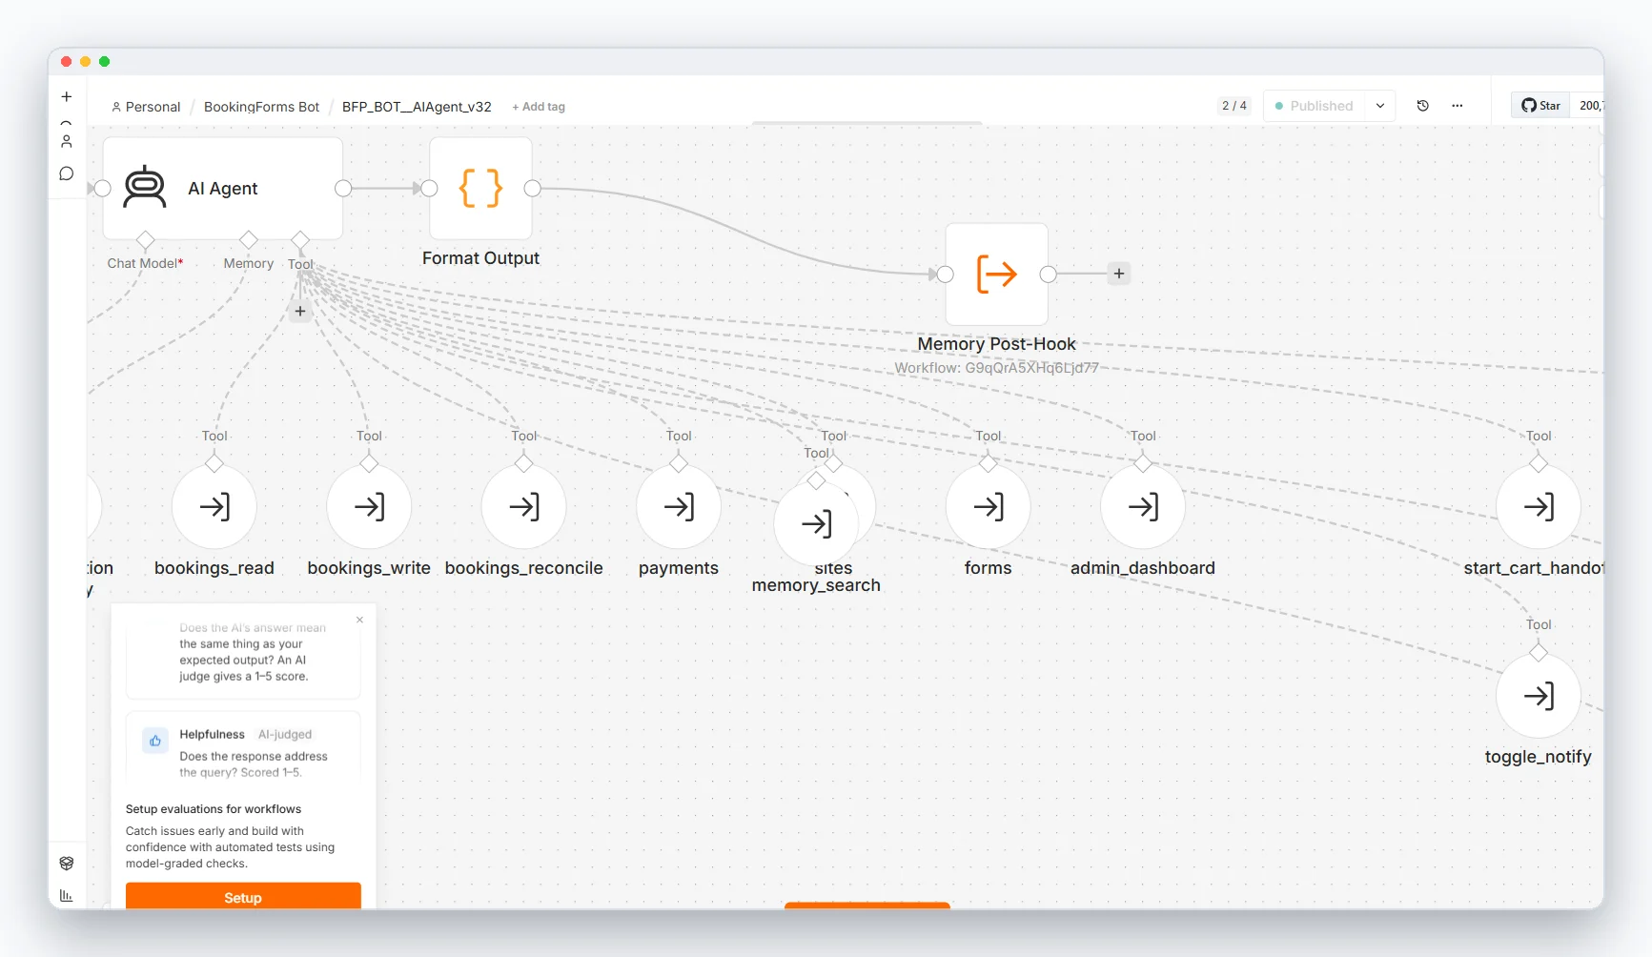Add a tool with the plus under Tool

(x=300, y=311)
